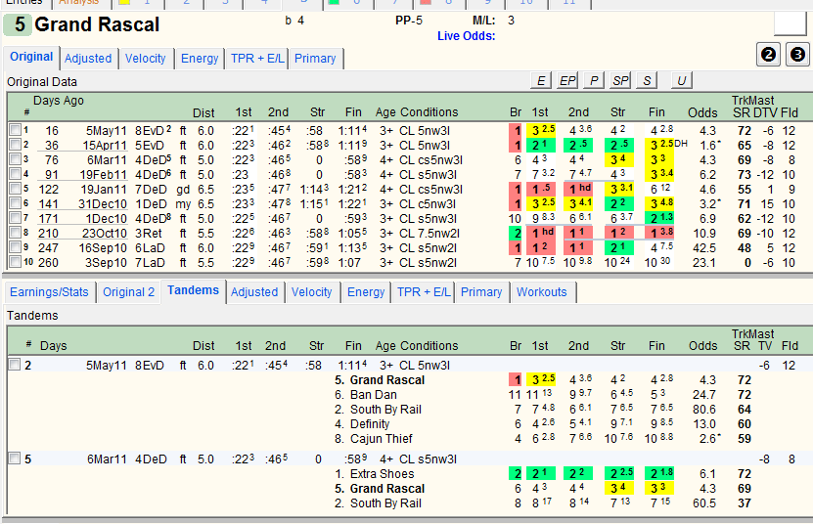This screenshot has width=813, height=524.
Task: Tick the checkbox for the 5May11 8EvD race row
Action: [x=15, y=130]
